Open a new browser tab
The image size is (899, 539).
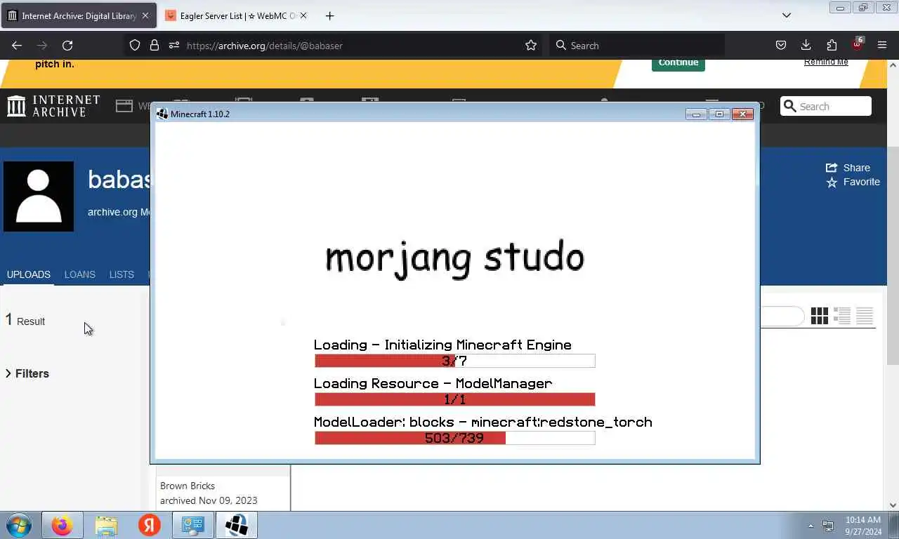pyautogui.click(x=329, y=15)
